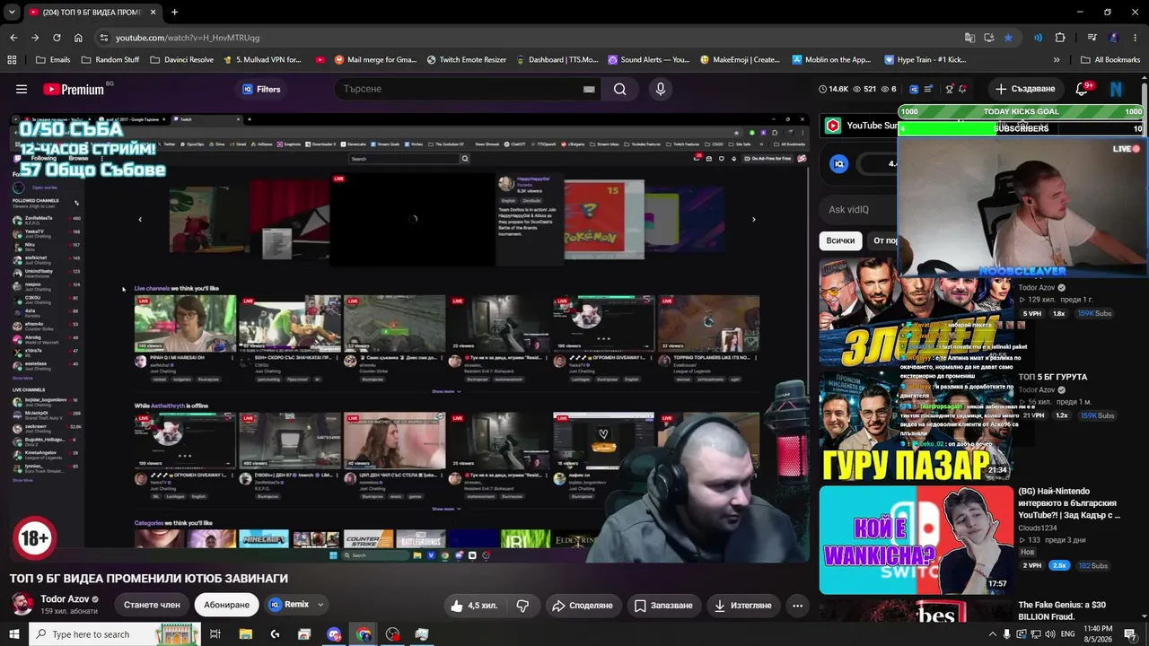Open a new browser tab

coord(174,13)
